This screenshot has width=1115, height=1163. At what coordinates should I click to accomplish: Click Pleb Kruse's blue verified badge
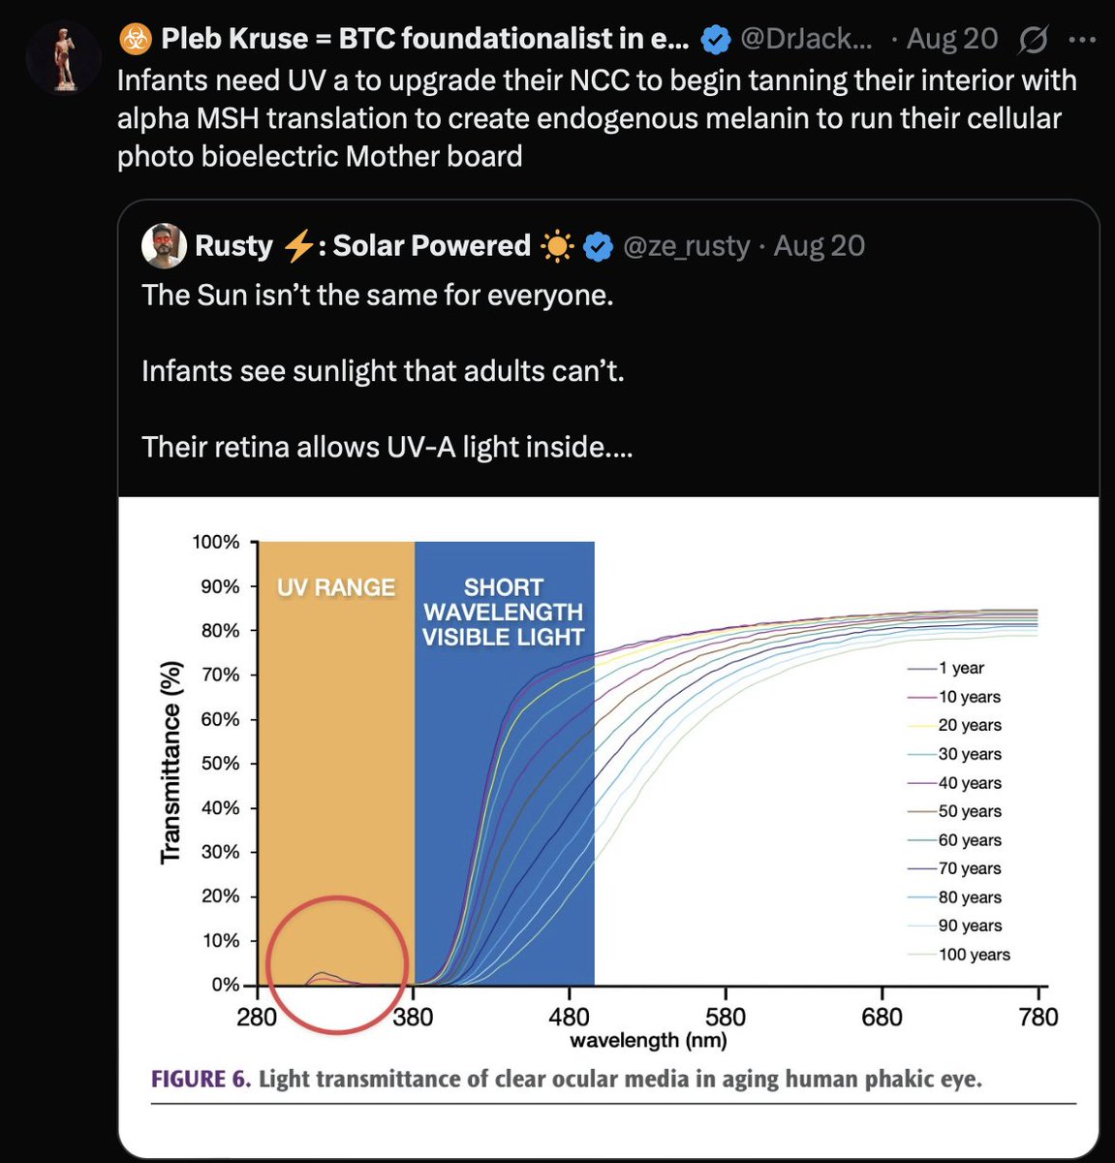(x=715, y=40)
